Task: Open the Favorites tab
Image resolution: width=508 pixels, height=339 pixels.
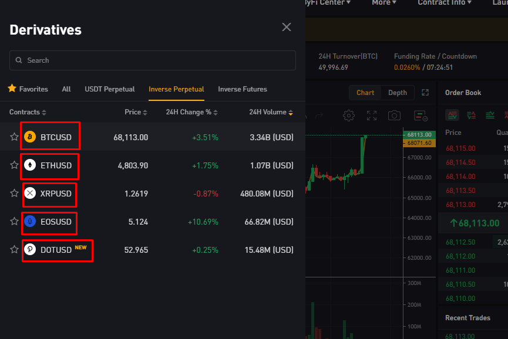Action: pyautogui.click(x=28, y=89)
